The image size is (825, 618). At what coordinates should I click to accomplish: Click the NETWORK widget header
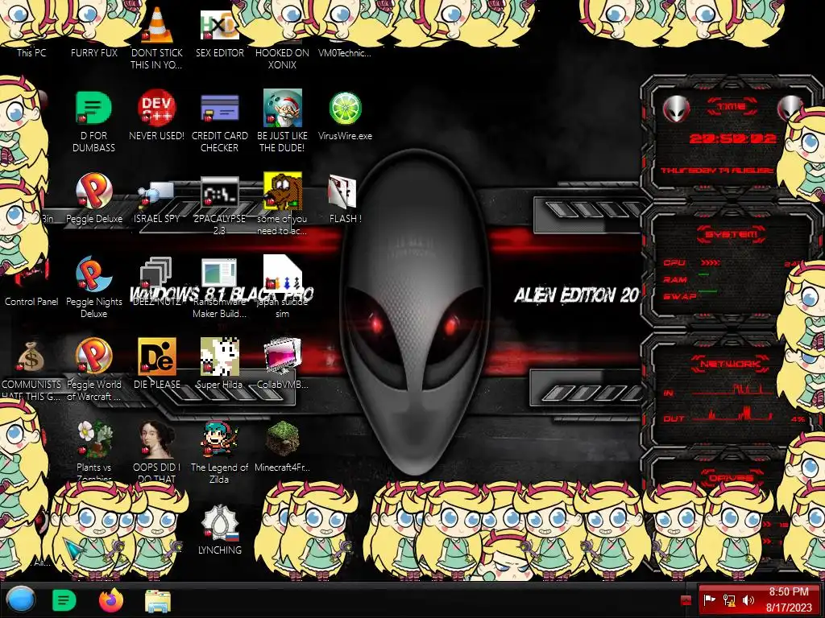pos(730,364)
